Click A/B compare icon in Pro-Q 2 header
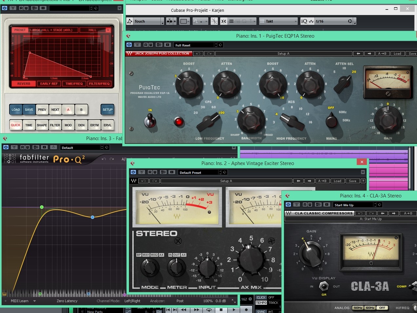 [x=123, y=159]
